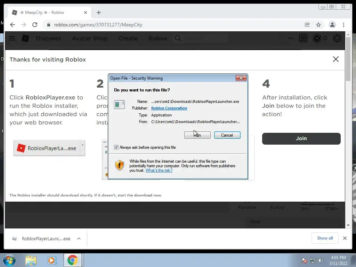The width and height of the screenshot is (356, 267).
Task: Click the RobloxPlayerLa....exe illustration button
Action: 47,148
